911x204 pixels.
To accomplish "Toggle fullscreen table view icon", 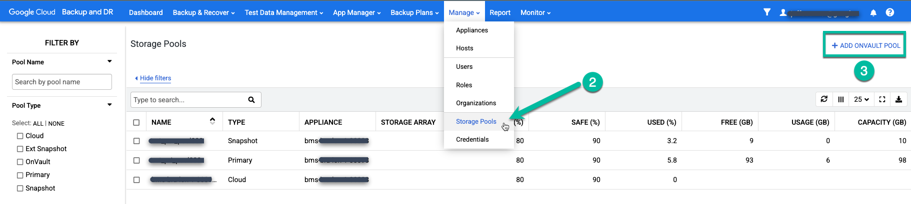I will click(x=882, y=99).
